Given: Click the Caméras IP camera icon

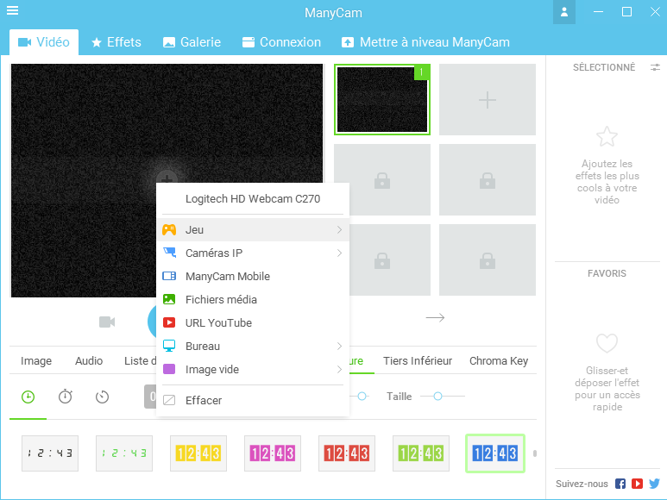Looking at the screenshot, I should click(169, 253).
